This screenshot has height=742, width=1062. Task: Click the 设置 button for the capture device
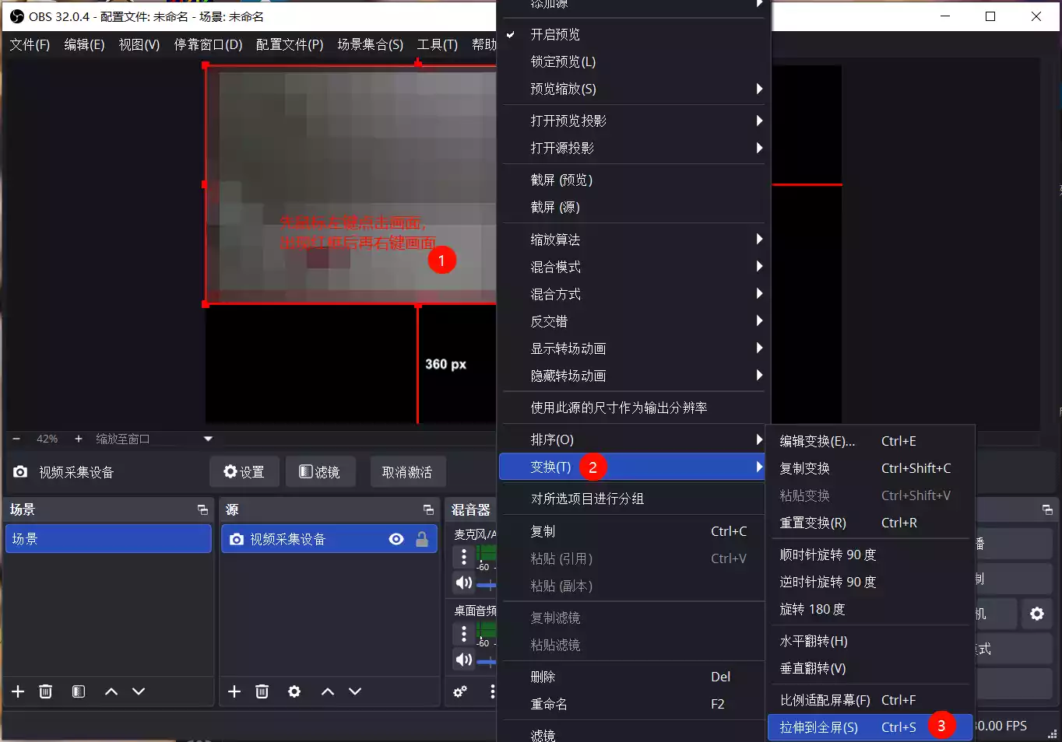pyautogui.click(x=244, y=471)
